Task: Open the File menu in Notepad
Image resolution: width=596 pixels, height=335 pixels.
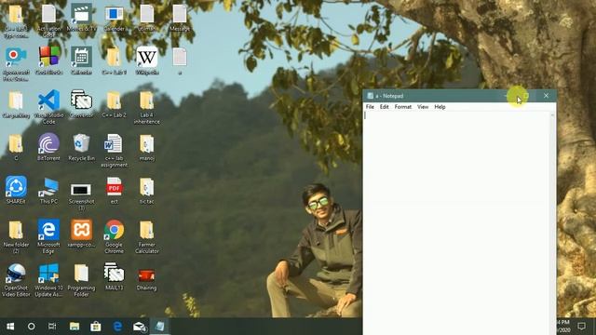Action: coord(370,107)
